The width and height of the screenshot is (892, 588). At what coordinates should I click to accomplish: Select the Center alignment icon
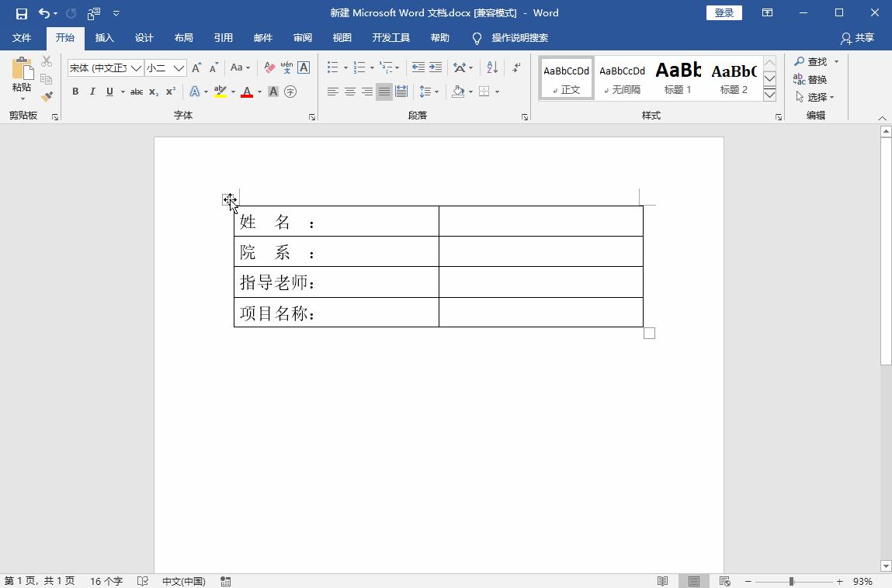(350, 92)
